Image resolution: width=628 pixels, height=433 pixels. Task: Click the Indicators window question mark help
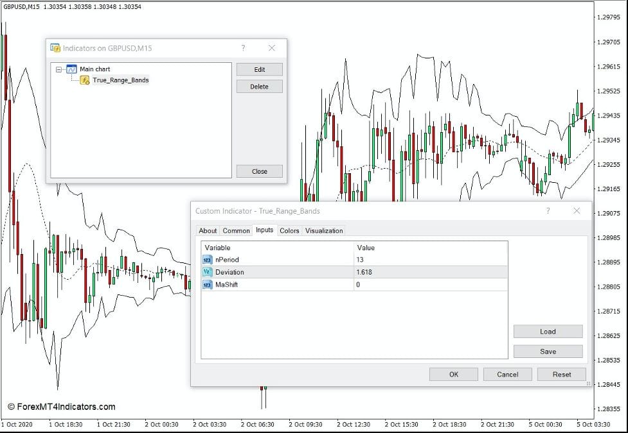click(243, 47)
